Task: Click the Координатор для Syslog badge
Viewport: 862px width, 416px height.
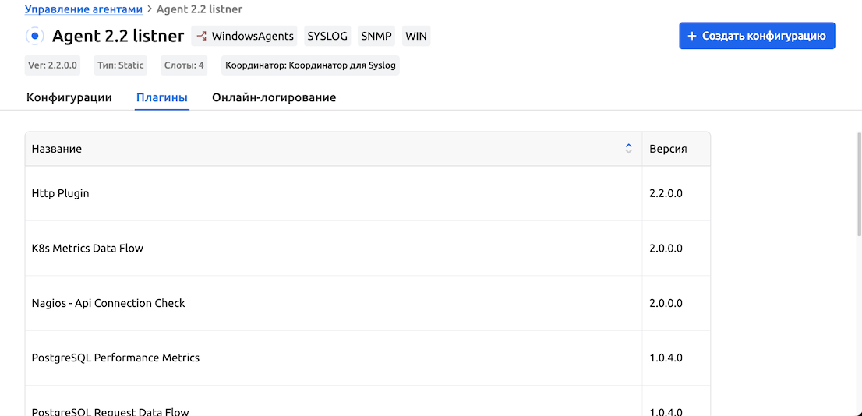Action: [310, 65]
